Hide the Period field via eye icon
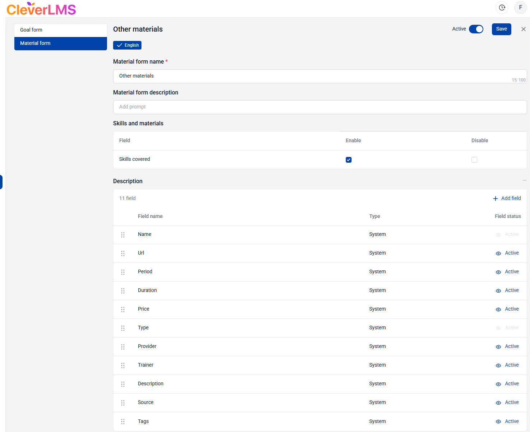 point(498,272)
